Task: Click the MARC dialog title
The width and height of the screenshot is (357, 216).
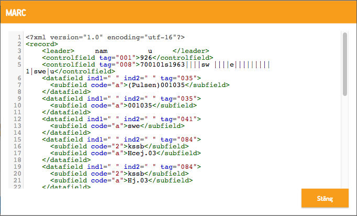Action: 16,13
